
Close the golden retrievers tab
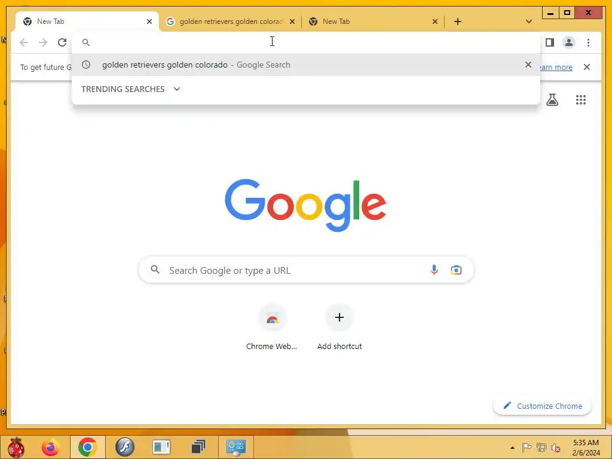[x=292, y=22]
